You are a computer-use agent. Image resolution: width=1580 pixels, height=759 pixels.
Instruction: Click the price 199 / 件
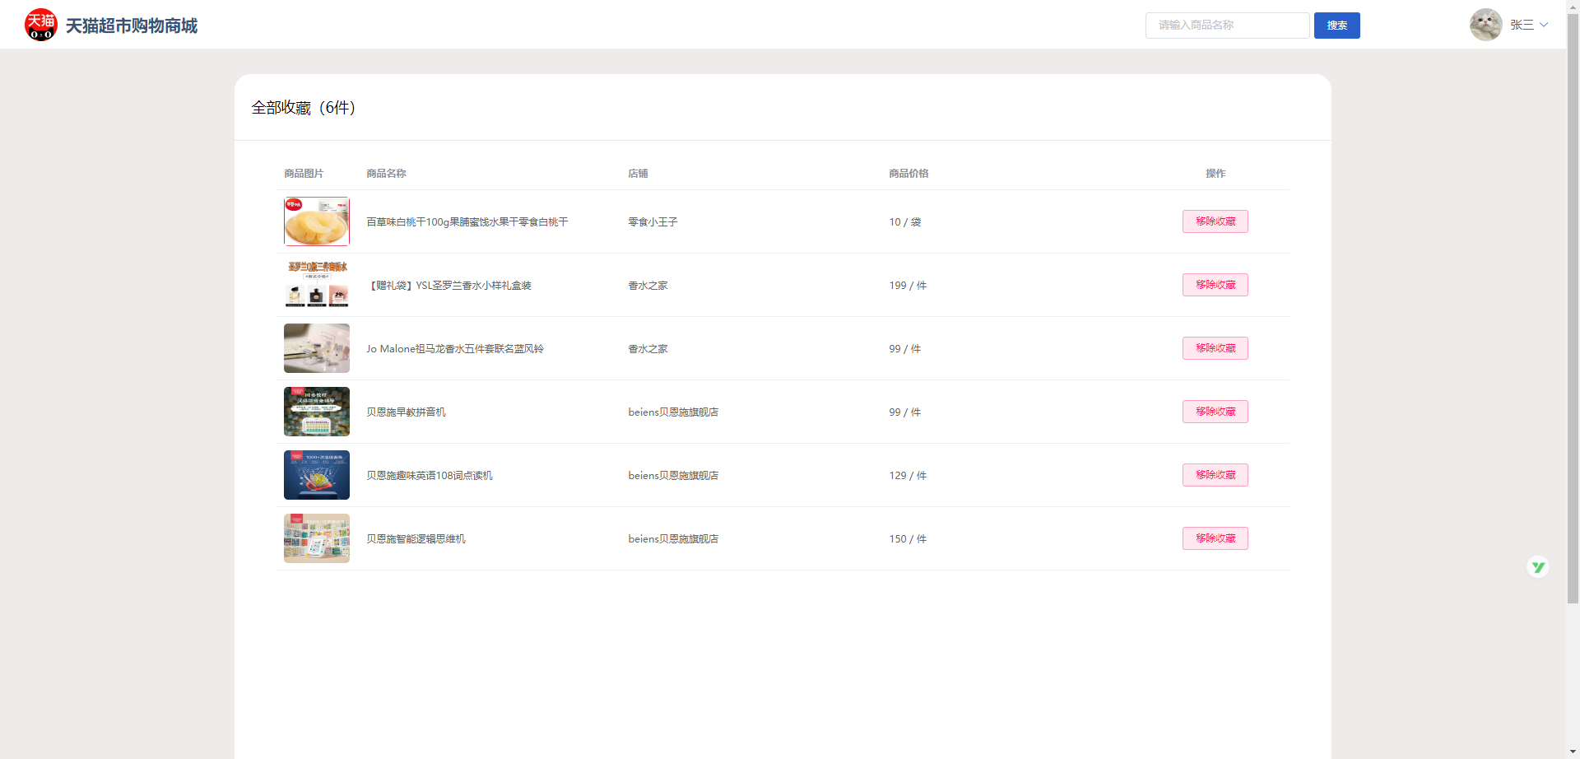908,286
